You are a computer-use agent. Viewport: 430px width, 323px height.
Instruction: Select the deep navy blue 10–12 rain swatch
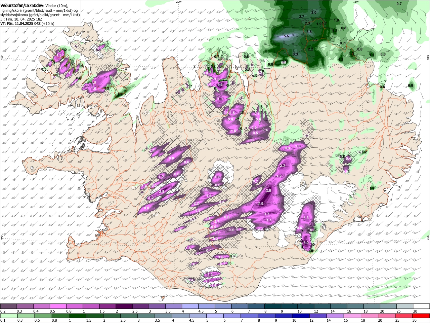301,316
